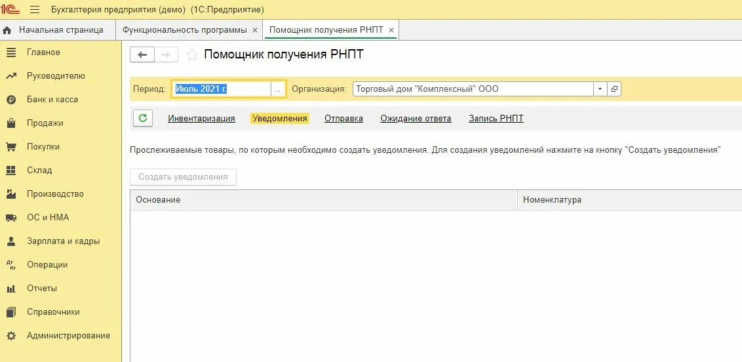
Task: Sort by the Основание column header
Action: [x=324, y=200]
